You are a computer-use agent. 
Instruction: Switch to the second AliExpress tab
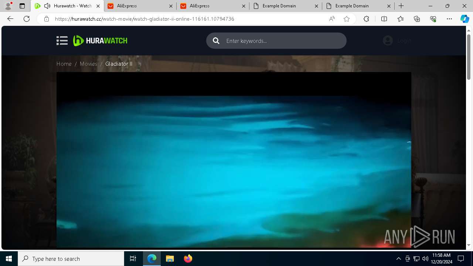pyautogui.click(x=213, y=6)
